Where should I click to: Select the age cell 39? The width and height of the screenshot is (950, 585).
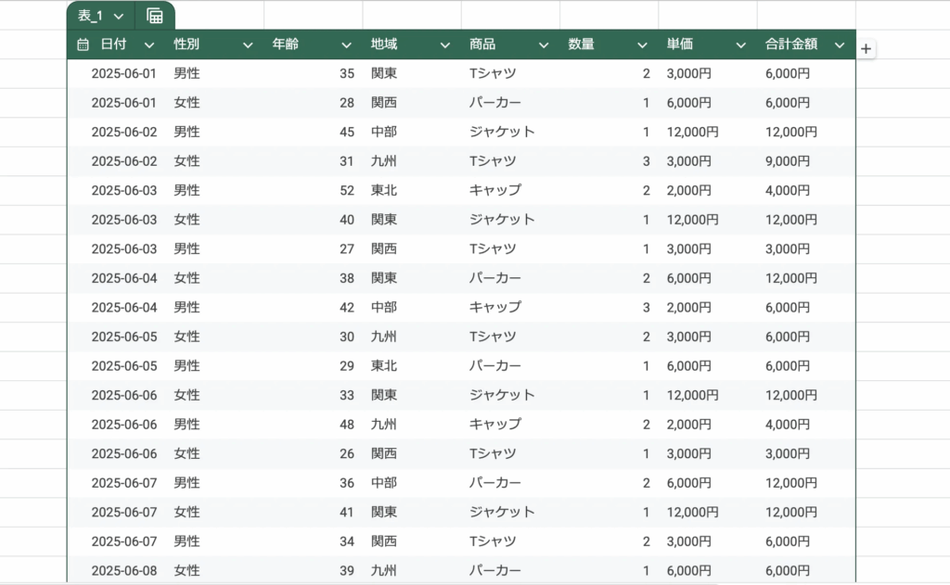tap(347, 570)
